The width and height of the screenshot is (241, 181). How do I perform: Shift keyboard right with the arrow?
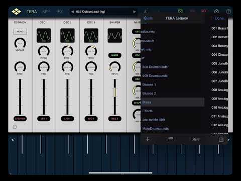228,140
